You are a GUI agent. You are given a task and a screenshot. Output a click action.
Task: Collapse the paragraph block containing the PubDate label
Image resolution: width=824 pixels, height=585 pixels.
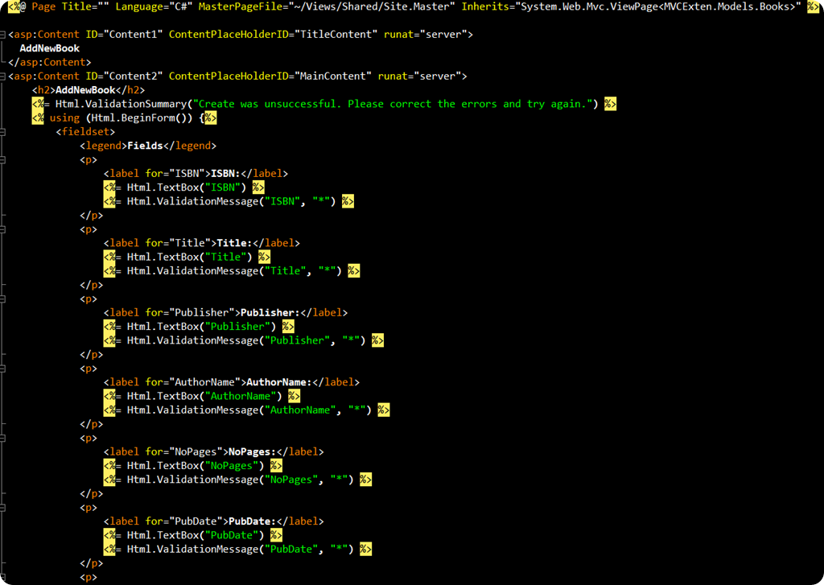point(2,509)
